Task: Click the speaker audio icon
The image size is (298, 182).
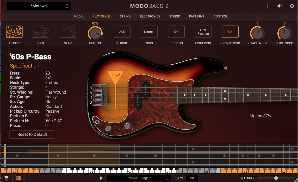Action: point(280,6)
